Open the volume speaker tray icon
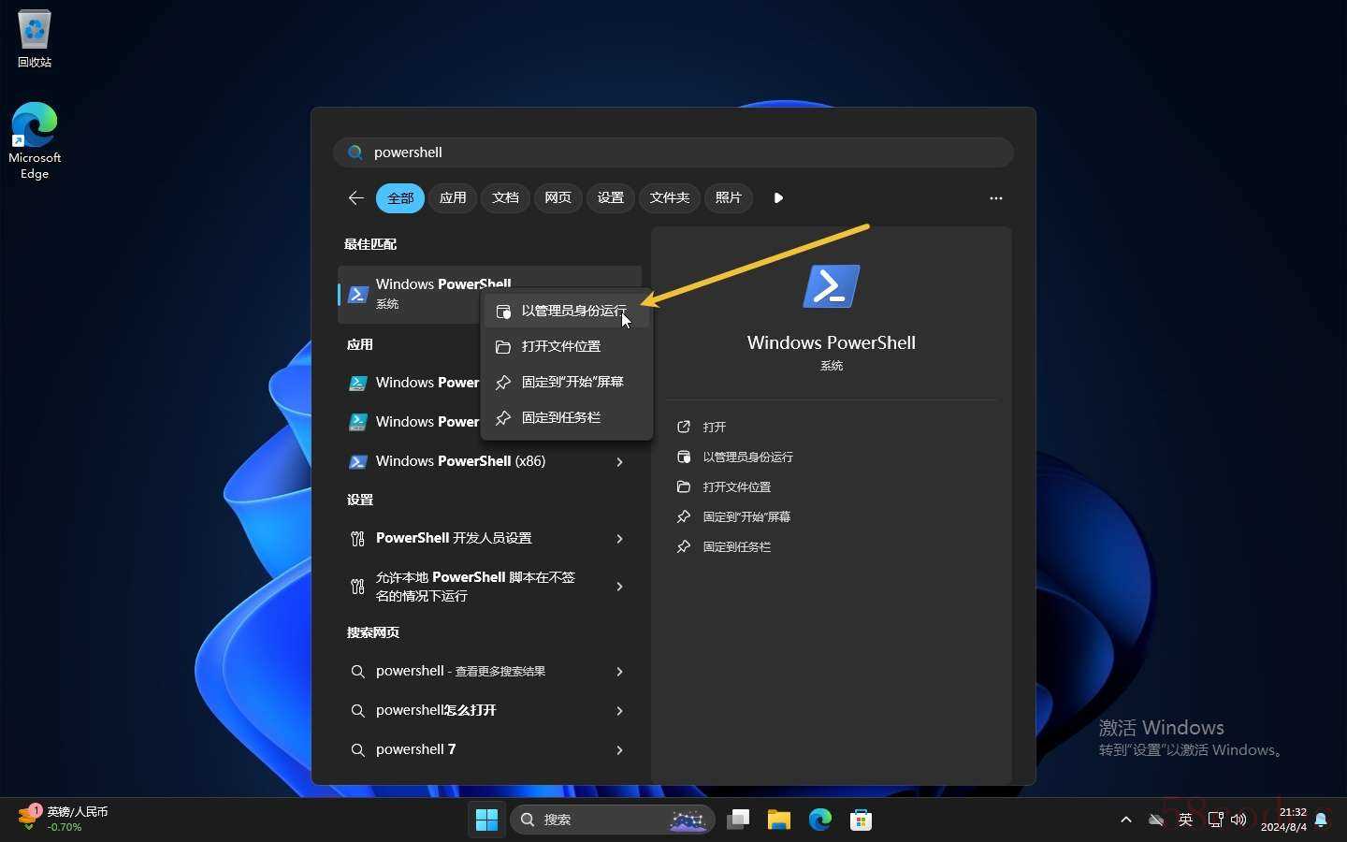This screenshot has width=1347, height=842. (1238, 820)
